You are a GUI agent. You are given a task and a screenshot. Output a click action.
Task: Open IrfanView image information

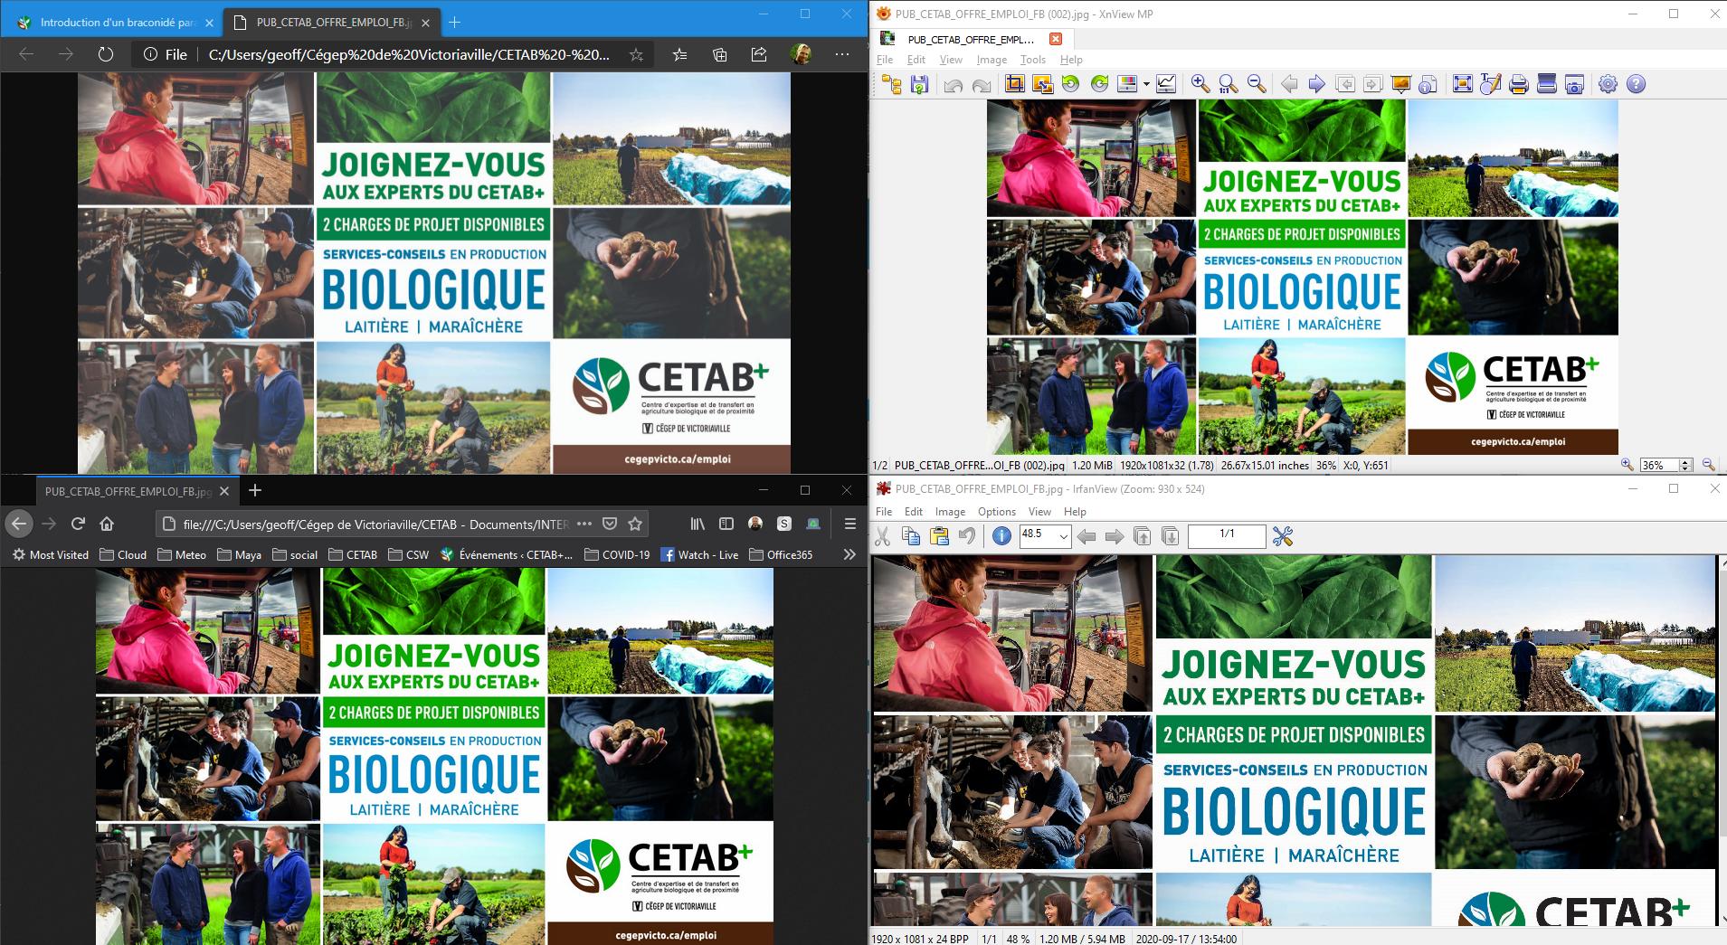[x=1001, y=536]
